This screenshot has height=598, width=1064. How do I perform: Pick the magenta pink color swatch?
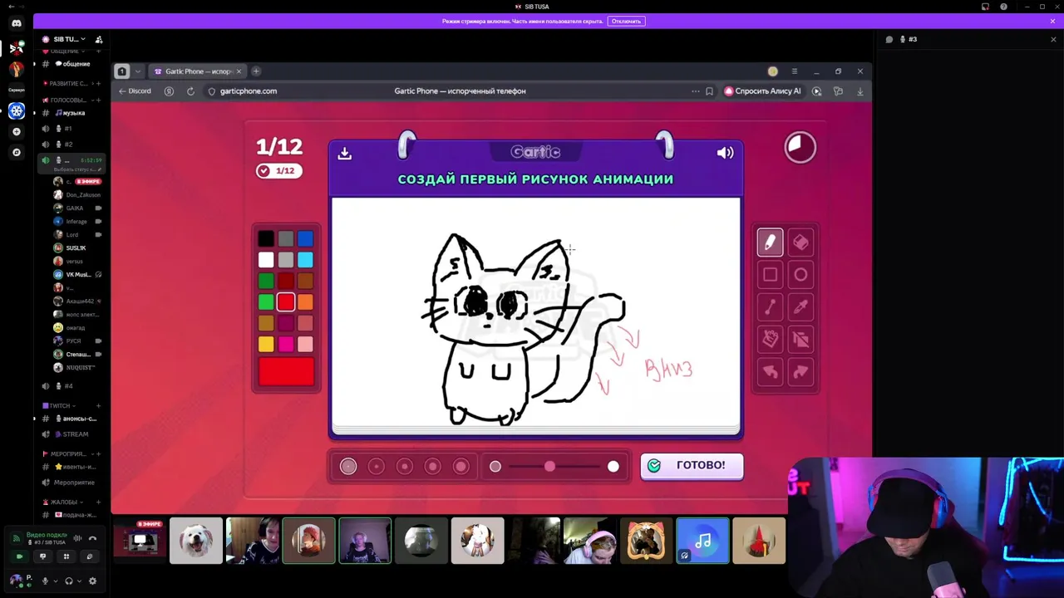(286, 345)
